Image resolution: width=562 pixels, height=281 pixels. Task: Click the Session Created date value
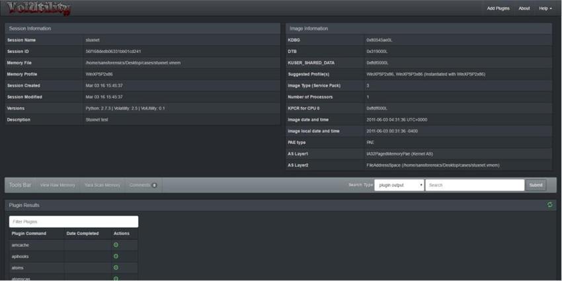[x=104, y=86]
